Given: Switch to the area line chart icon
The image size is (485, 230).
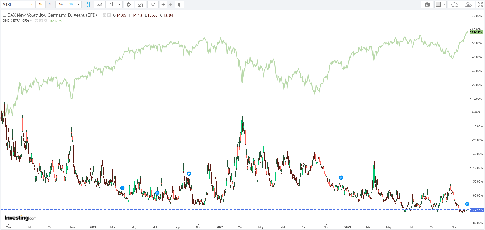Looking at the screenshot, I should pyautogui.click(x=100, y=4).
